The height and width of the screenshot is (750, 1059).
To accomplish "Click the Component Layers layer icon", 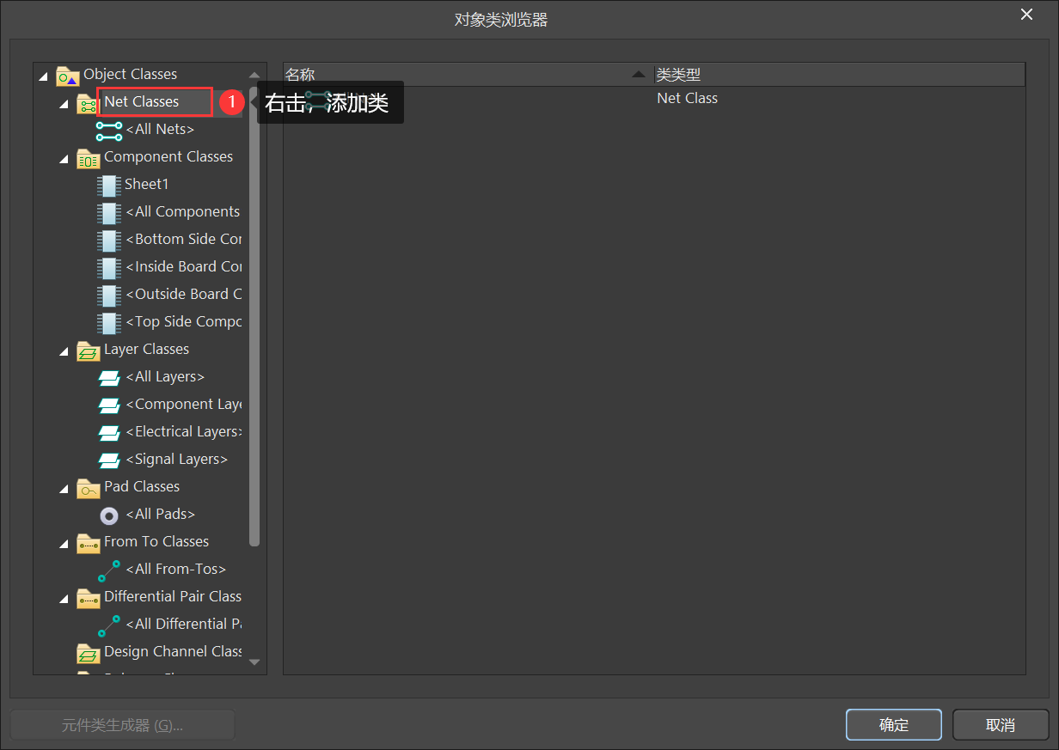I will (x=109, y=405).
